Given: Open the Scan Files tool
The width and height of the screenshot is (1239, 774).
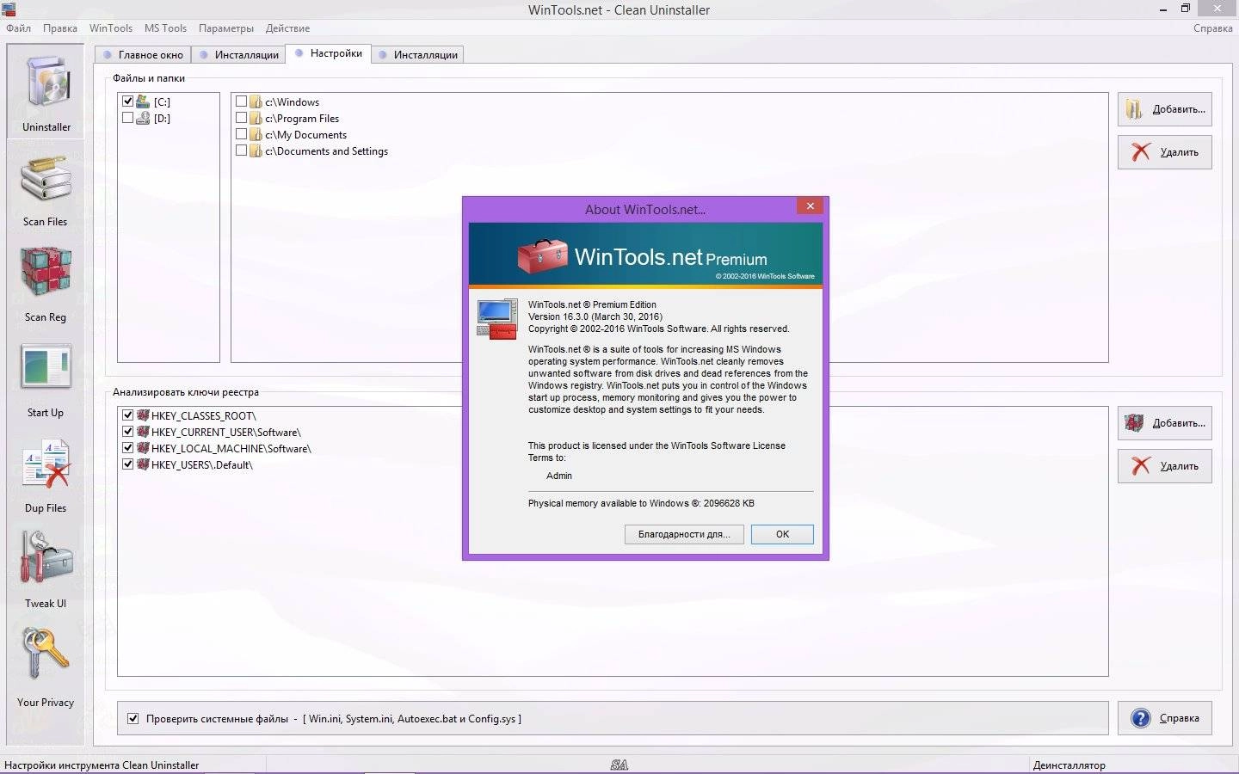Looking at the screenshot, I should point(46,190).
